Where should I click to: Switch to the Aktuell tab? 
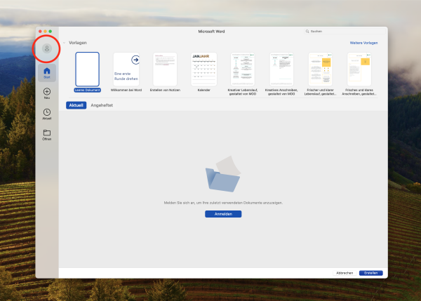(76, 105)
